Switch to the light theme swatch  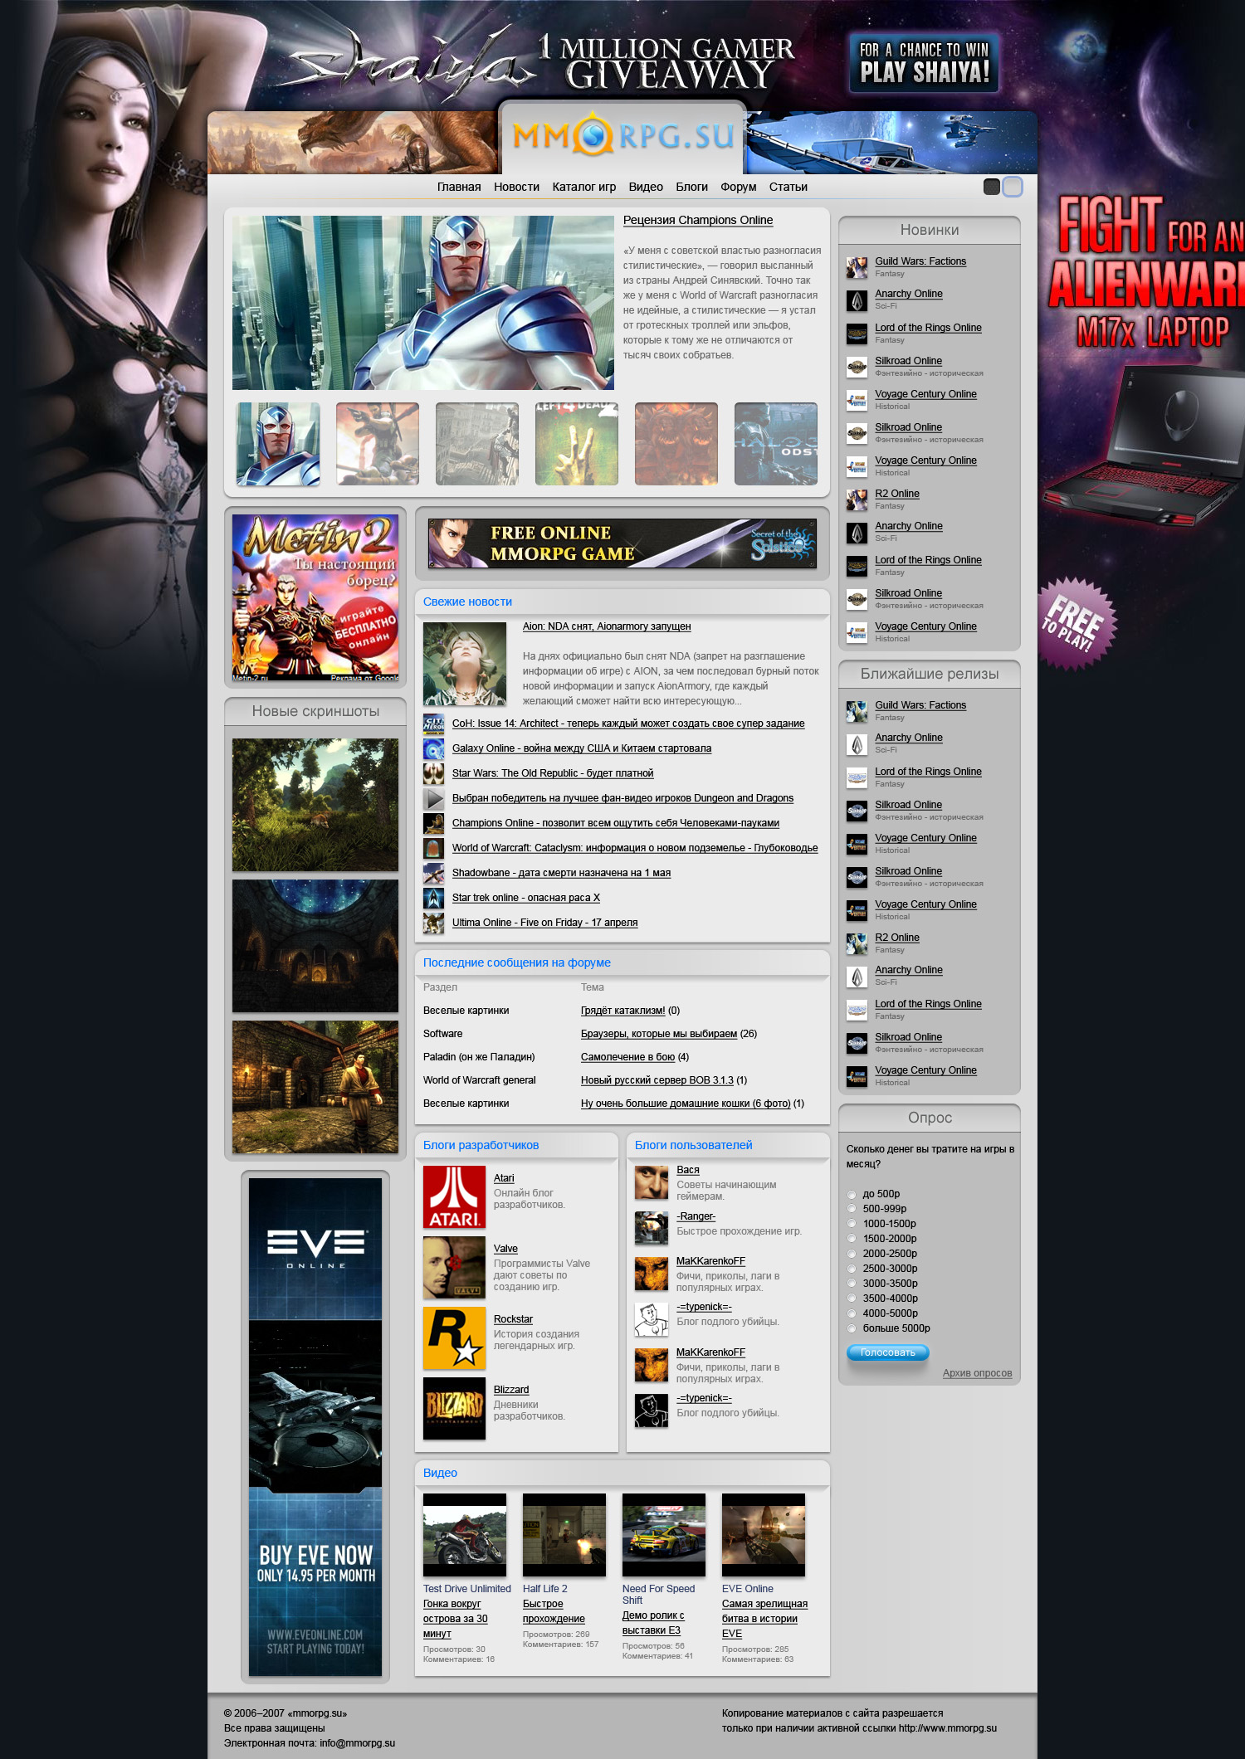1013,187
